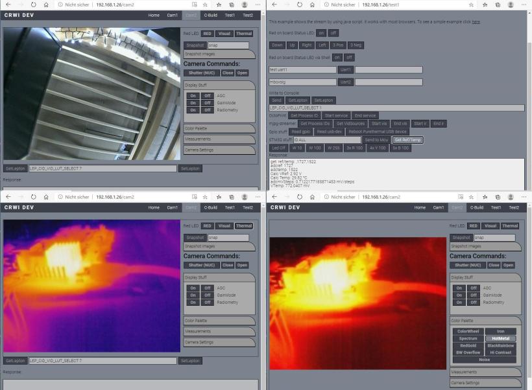
Task: Go to Test1 tab in the bottom-right window
Action: [496, 207]
